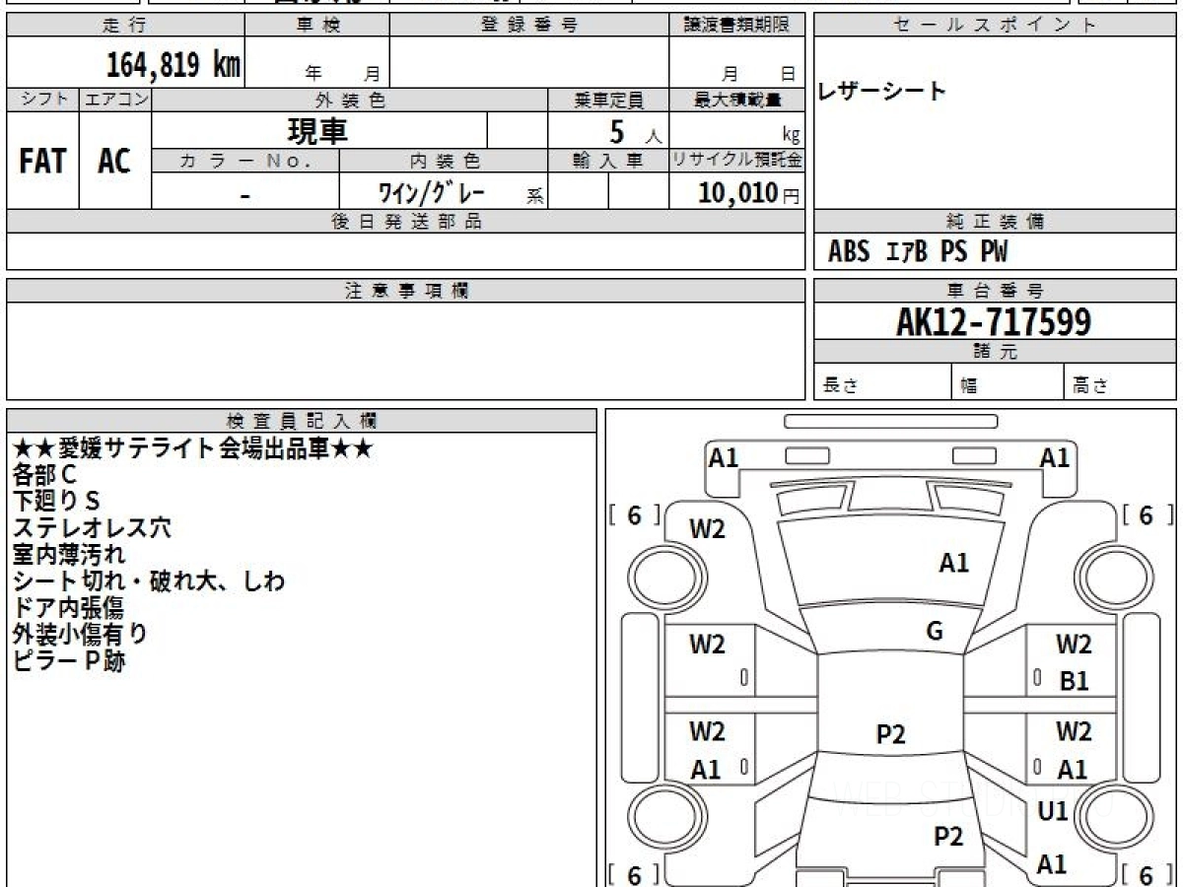Click the seating capacity value 5 人
The height and width of the screenshot is (887, 1183).
pyautogui.click(x=635, y=131)
